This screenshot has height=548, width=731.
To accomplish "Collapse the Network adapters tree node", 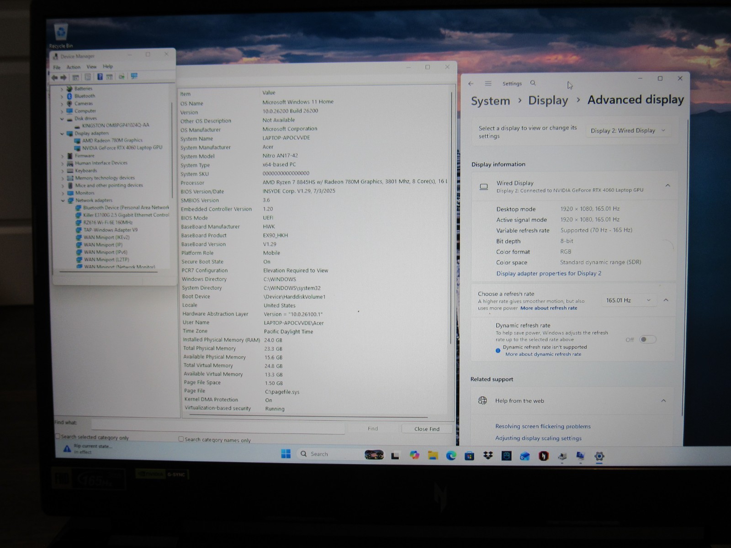I will pos(63,200).
